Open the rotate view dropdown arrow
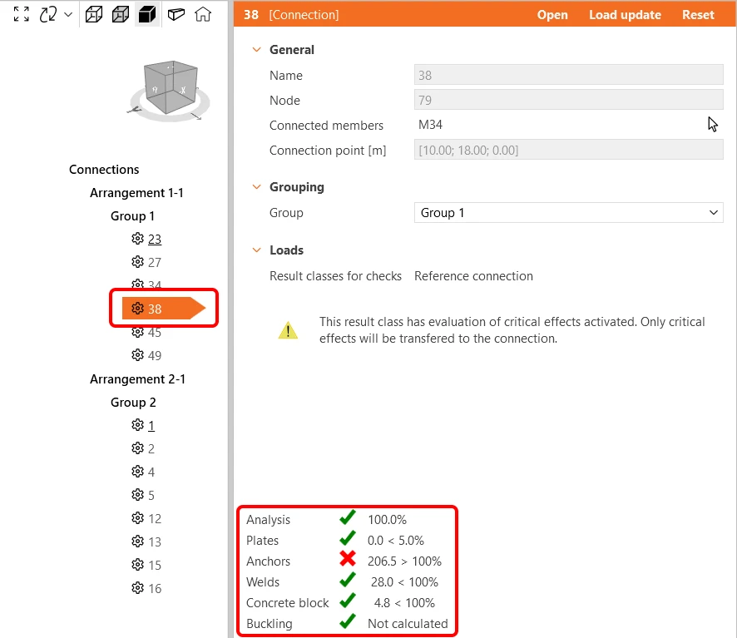The image size is (737, 638). coord(68,15)
